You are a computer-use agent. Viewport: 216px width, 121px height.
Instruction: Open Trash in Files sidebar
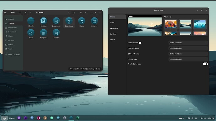tap(13, 49)
